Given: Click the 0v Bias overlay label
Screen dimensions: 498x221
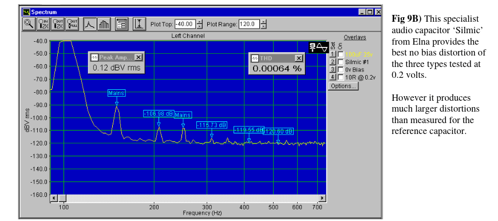Looking at the screenshot, I should coord(354,69).
